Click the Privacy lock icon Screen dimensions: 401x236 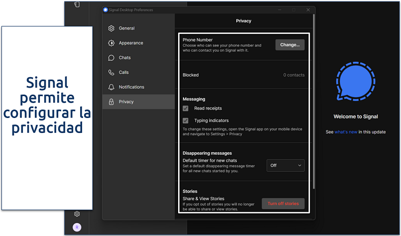tap(111, 102)
